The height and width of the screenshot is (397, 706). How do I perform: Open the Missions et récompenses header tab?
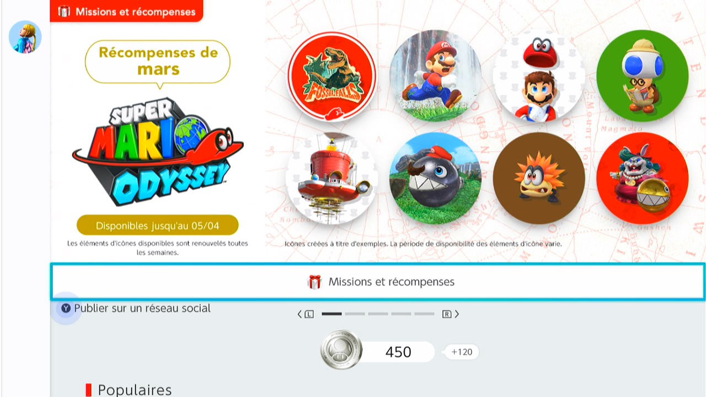click(x=126, y=11)
